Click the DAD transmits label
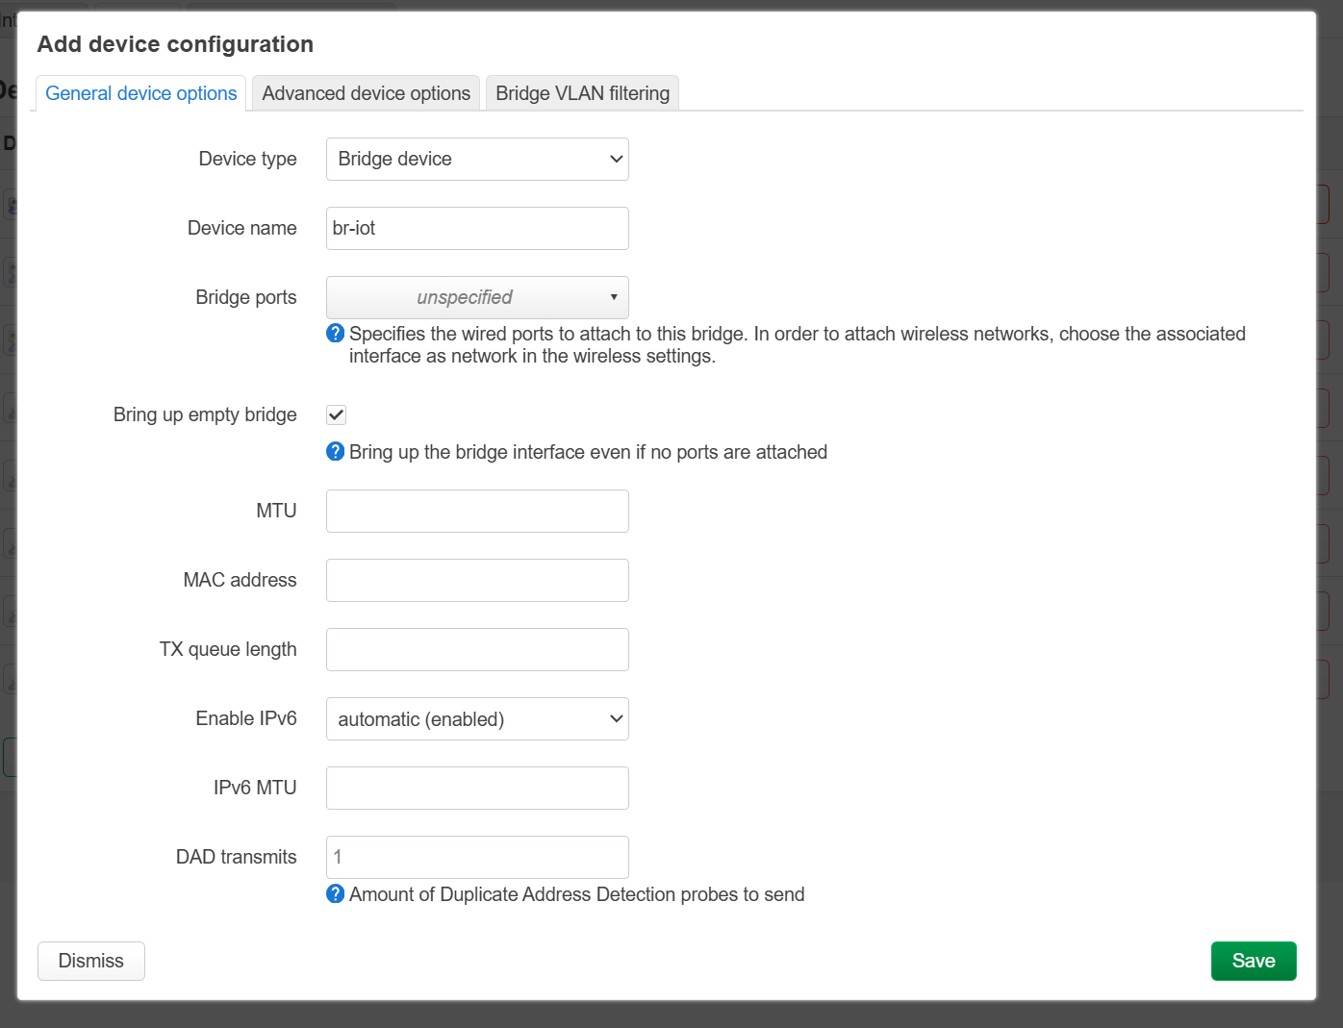This screenshot has height=1028, width=1343. coord(236,857)
